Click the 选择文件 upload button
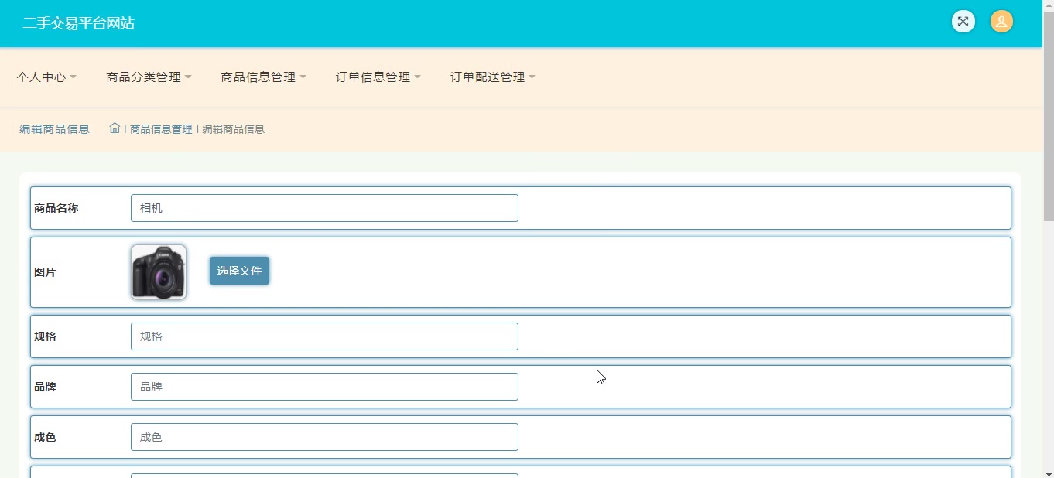 tap(239, 271)
